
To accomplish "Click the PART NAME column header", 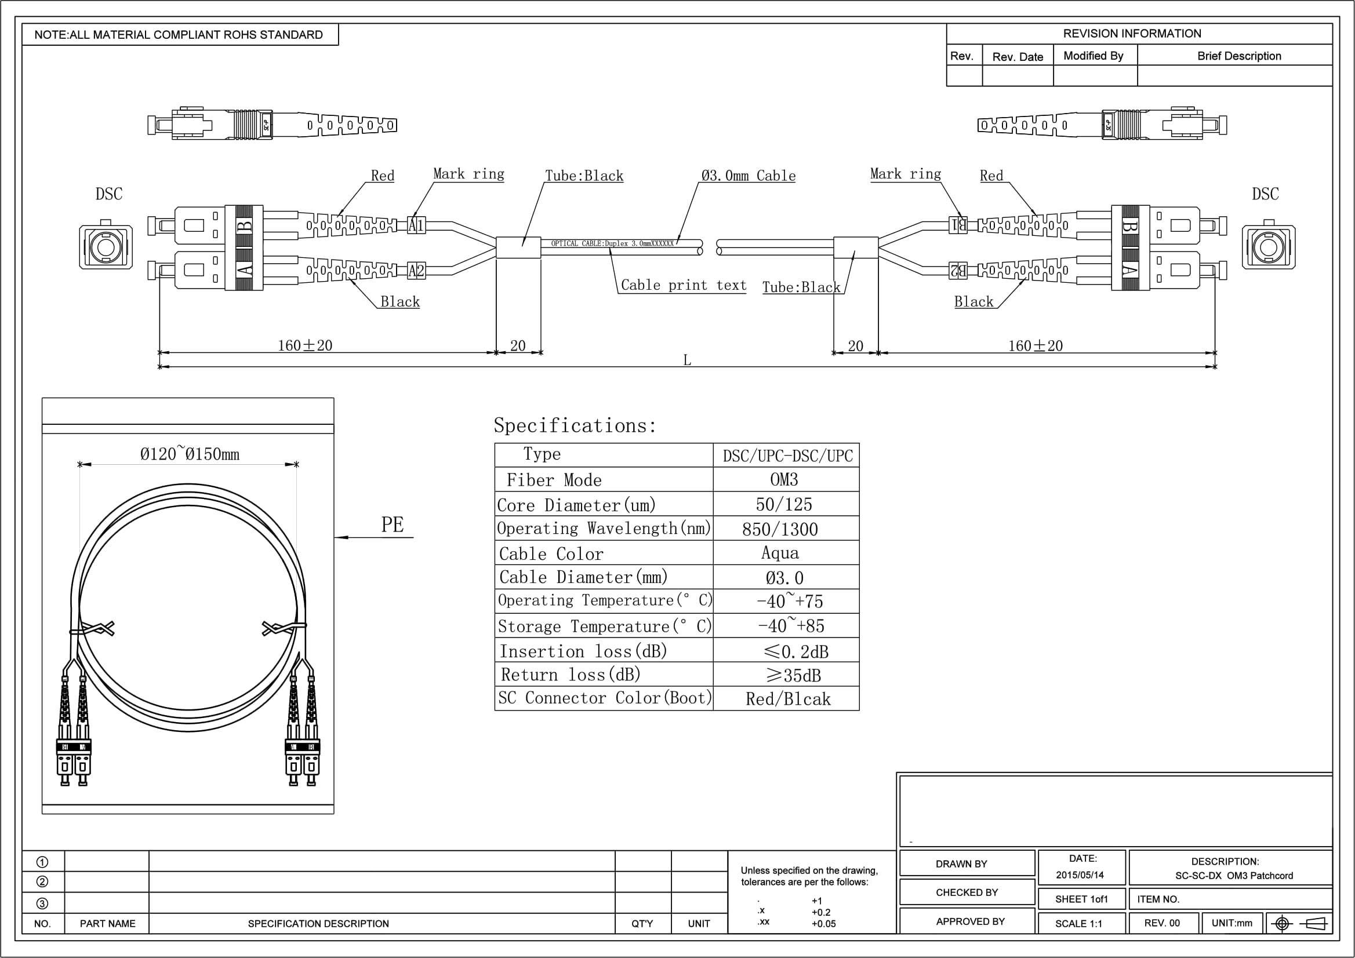I will tap(107, 924).
